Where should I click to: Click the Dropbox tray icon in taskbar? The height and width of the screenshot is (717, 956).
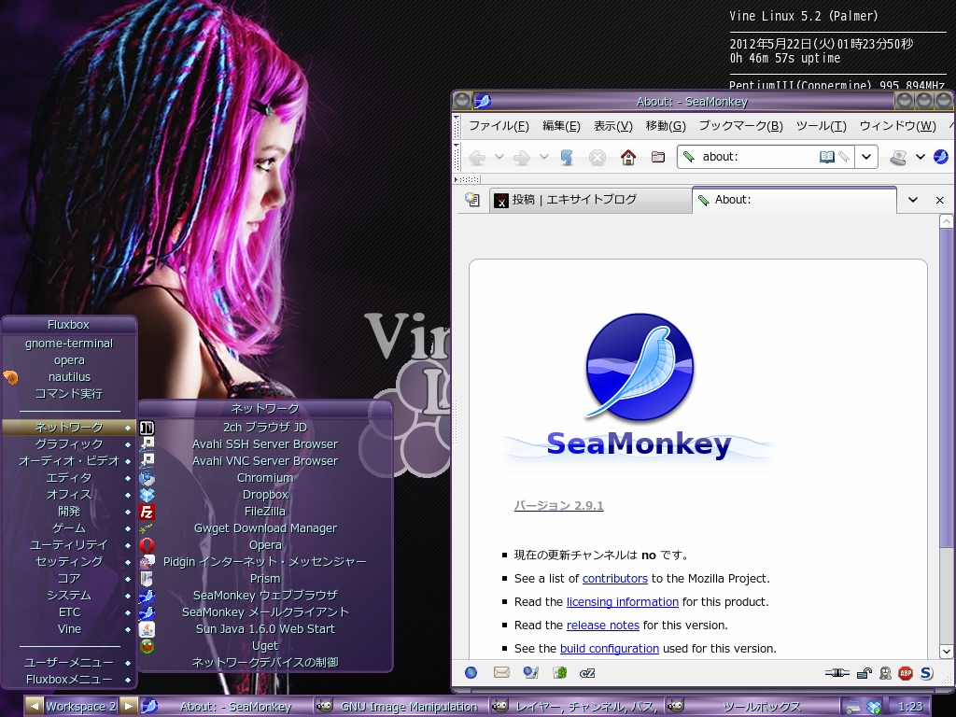(x=874, y=708)
